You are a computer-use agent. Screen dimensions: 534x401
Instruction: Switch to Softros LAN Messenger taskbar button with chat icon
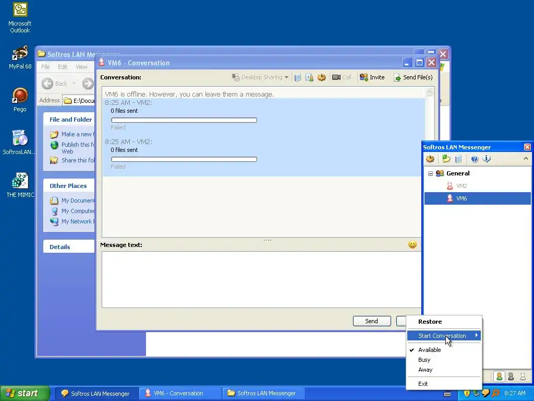96,394
